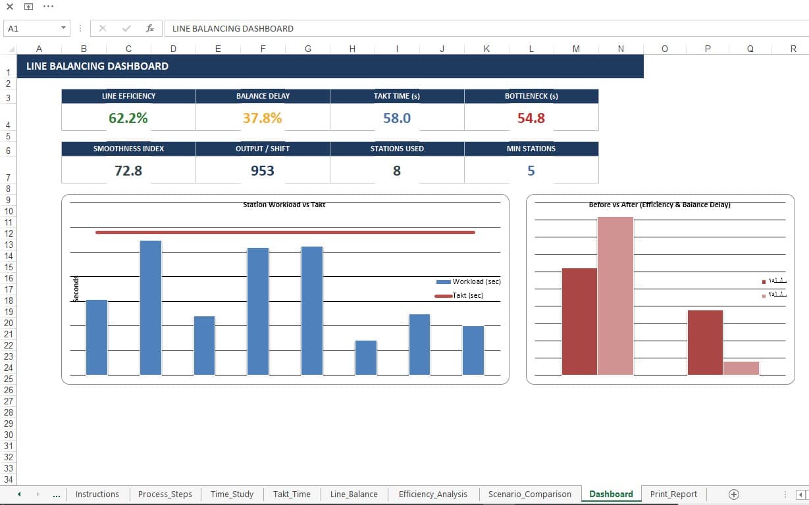Click the horizontal scrollbar left arrow
This screenshot has width=809, height=505.
(x=800, y=494)
